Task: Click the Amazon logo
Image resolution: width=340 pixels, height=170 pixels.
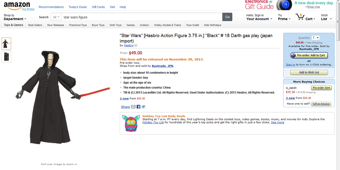Action: point(17,6)
